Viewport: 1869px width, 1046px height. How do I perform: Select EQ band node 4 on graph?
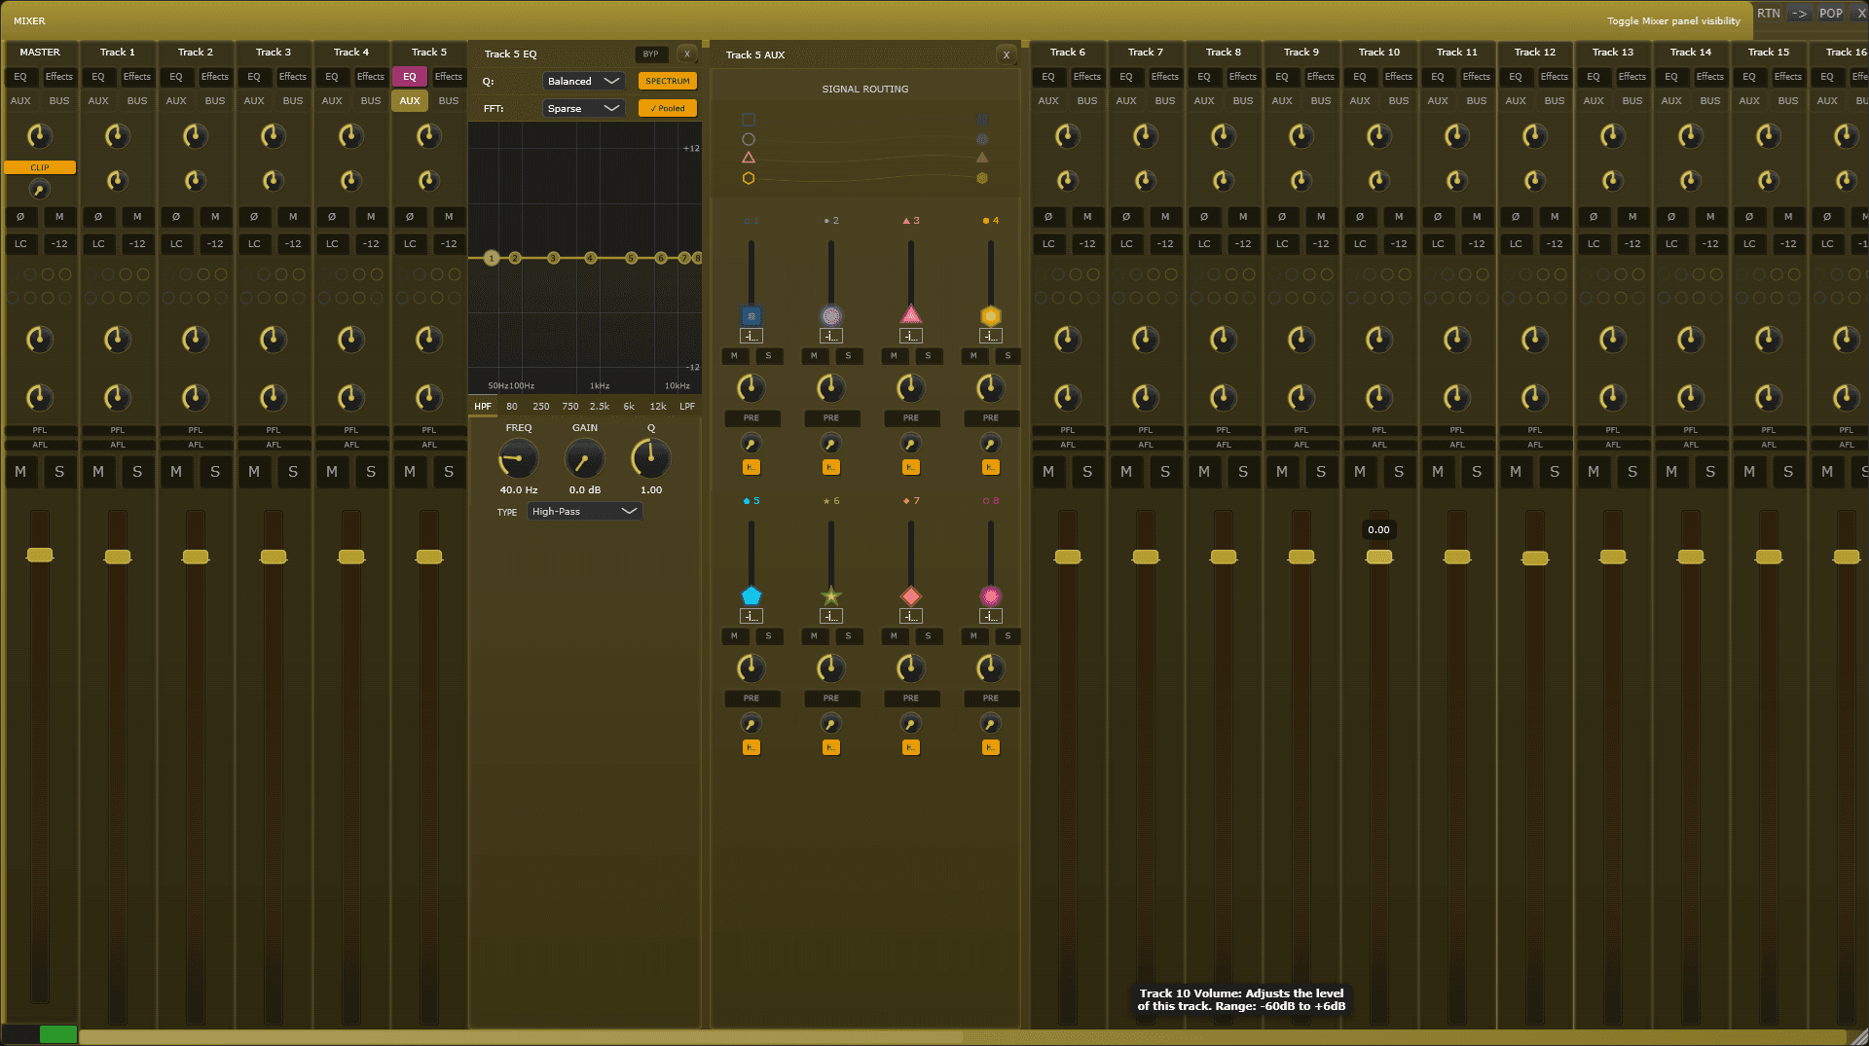tap(590, 258)
